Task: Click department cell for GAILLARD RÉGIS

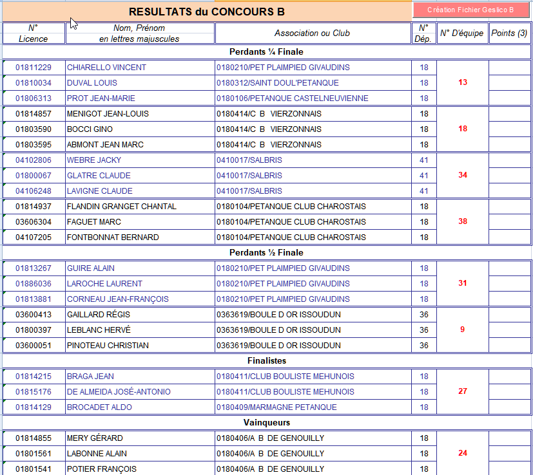Action: [423, 315]
